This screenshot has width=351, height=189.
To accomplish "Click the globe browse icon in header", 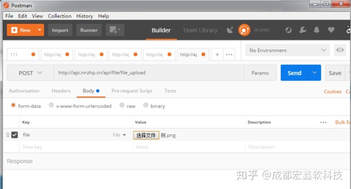I will click(x=289, y=30).
